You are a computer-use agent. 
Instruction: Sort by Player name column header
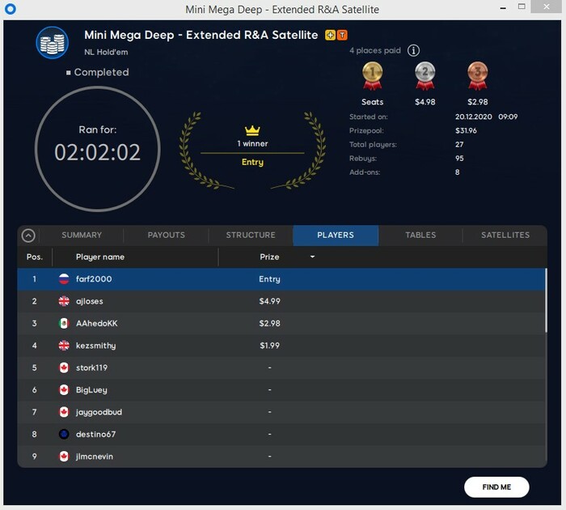[x=100, y=257]
